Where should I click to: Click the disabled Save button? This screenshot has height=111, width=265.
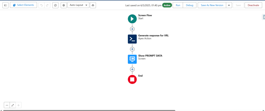pos(238,5)
